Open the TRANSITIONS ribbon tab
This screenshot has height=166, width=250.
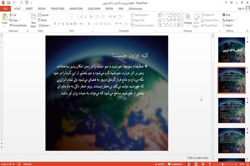(57, 9)
